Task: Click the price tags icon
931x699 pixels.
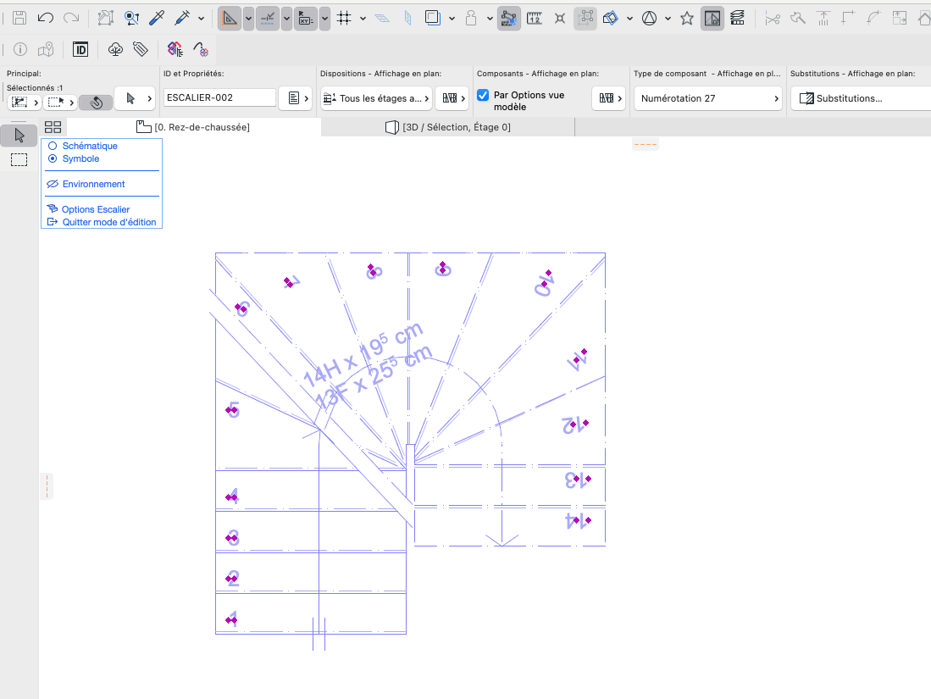Action: pyautogui.click(x=141, y=49)
